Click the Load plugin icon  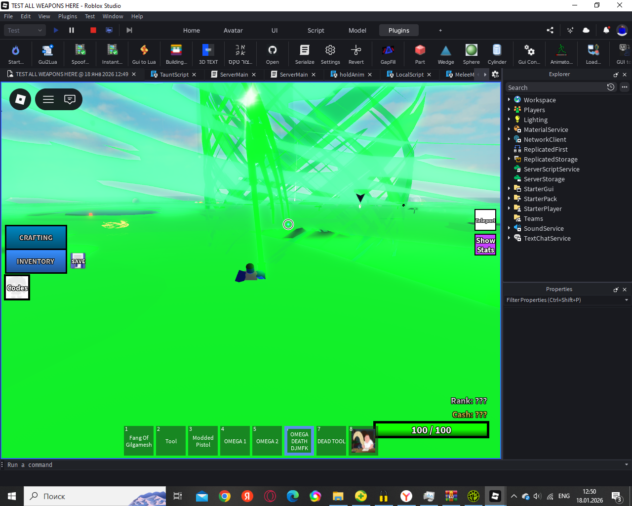[593, 54]
